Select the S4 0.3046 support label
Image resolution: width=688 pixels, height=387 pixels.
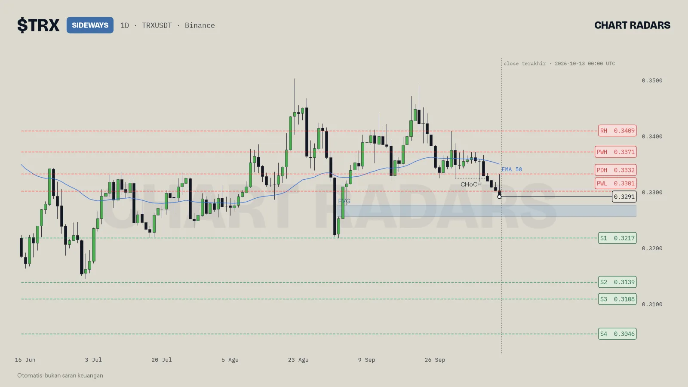[617, 334]
